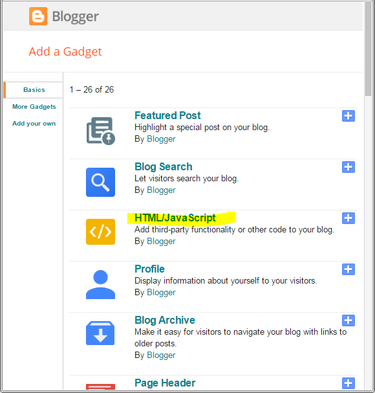Click Blogger author link under HTML/JavaScript
Viewport: 375px width, 393px height.
[161, 241]
